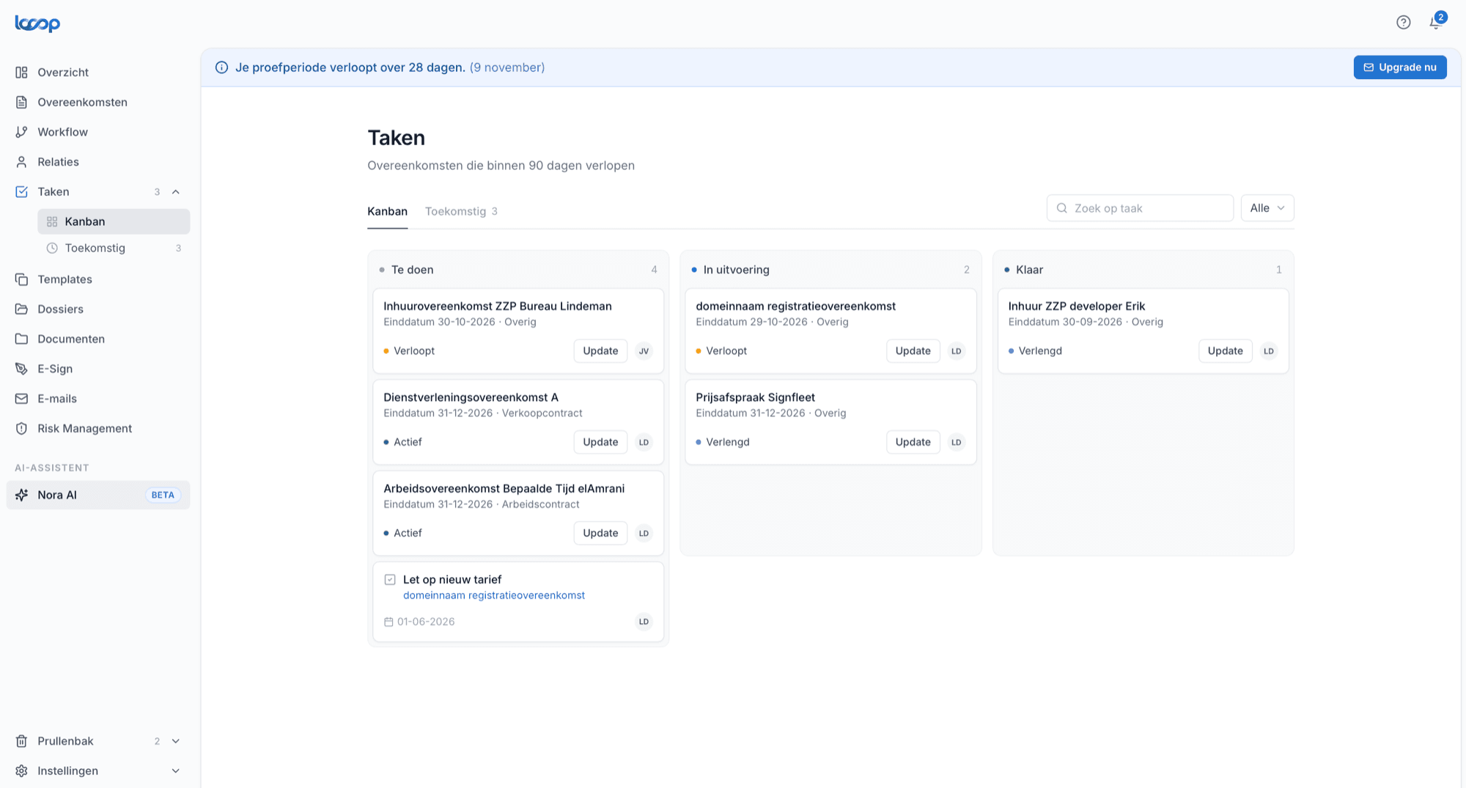Open Dienstverleningsovereenkomst A card title
This screenshot has width=1466, height=788.
click(x=471, y=397)
